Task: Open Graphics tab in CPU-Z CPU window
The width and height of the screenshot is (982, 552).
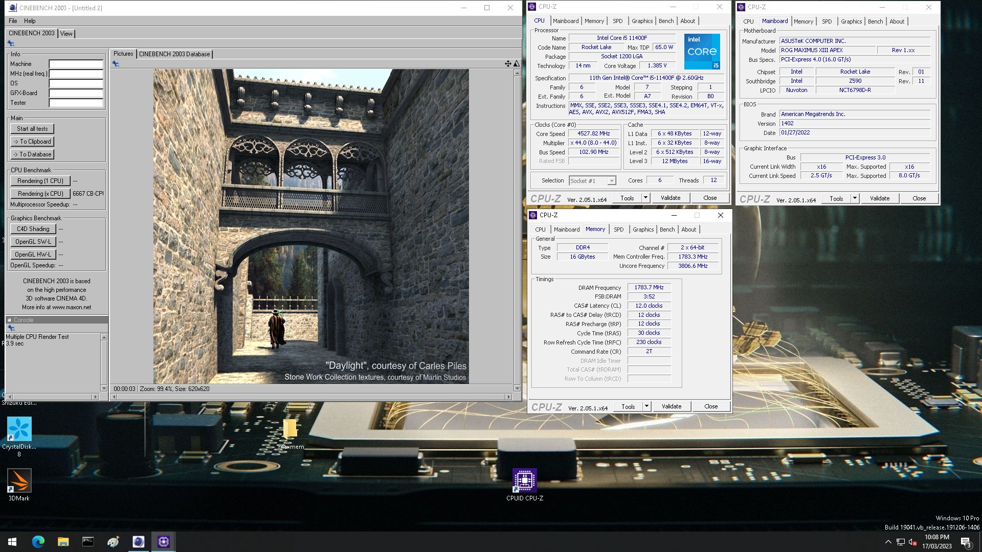Action: click(642, 21)
